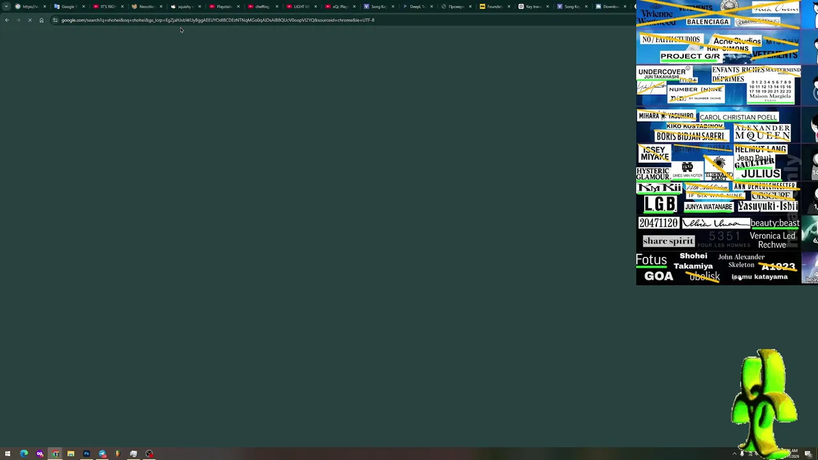This screenshot has height=460, width=818.
Task: View site information icon beside the URL
Action: (x=55, y=20)
